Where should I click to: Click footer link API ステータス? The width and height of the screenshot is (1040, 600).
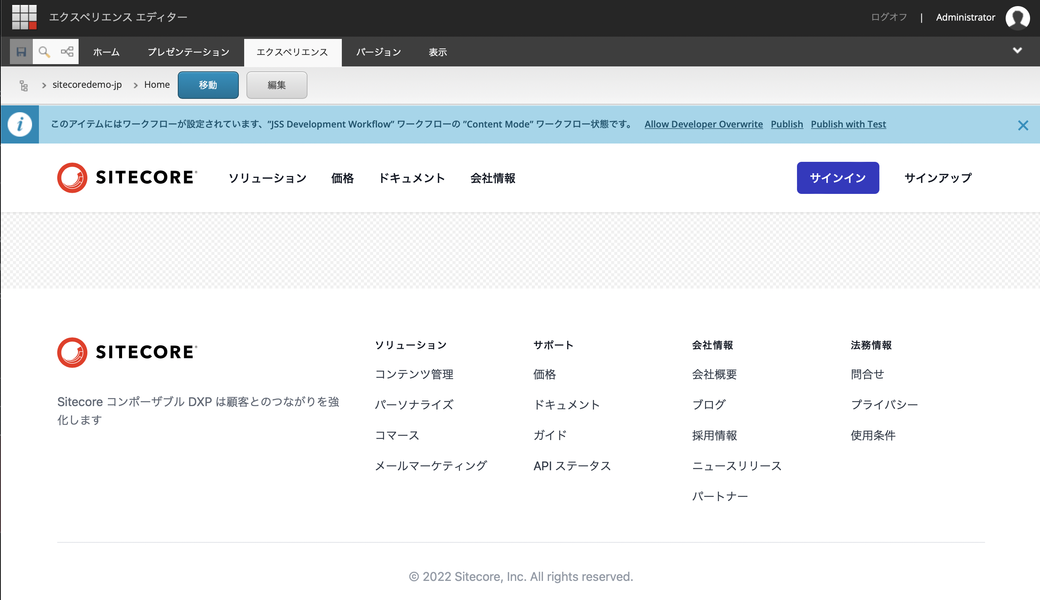click(572, 466)
